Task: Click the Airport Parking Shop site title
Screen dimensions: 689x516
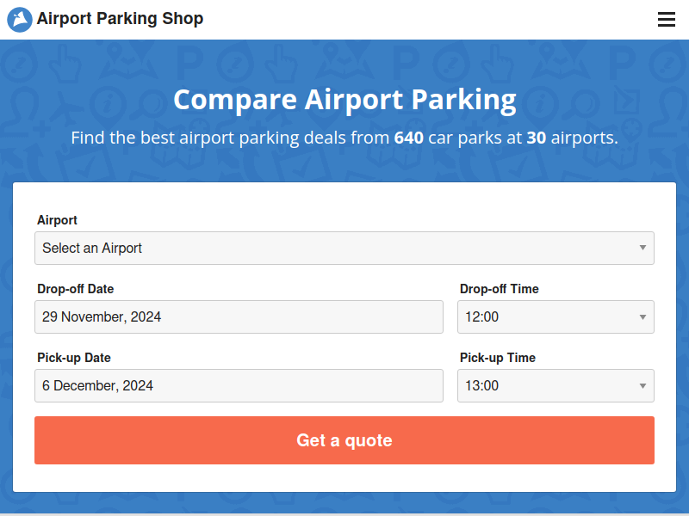Action: pyautogui.click(x=120, y=18)
